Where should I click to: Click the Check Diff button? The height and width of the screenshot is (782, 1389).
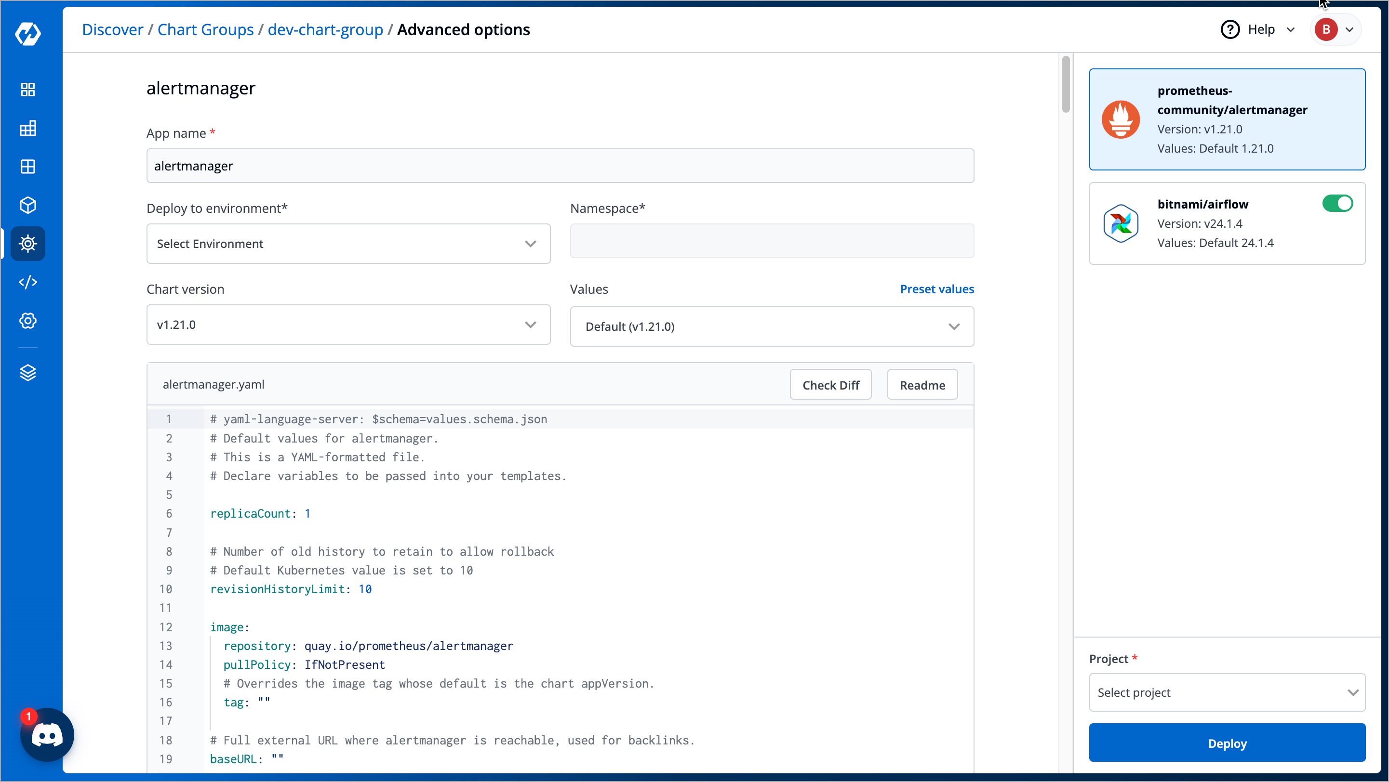click(830, 385)
